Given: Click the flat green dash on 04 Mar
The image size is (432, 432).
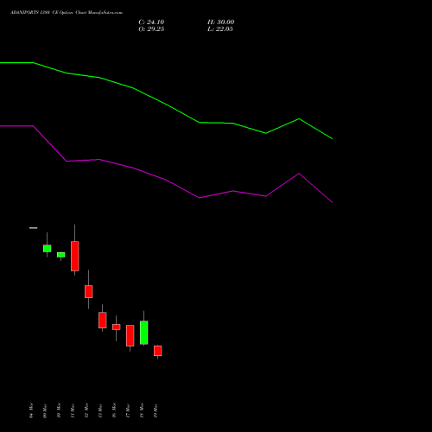Looking at the screenshot, I should click(34, 228).
